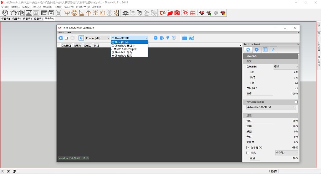Select fourth dropdown option 与 SketchUp 混合
This screenshot has height=174, width=321.
pyautogui.click(x=129, y=52)
